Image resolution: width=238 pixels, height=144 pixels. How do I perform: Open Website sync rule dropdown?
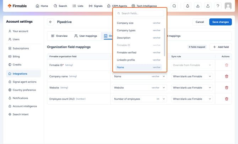192,88
